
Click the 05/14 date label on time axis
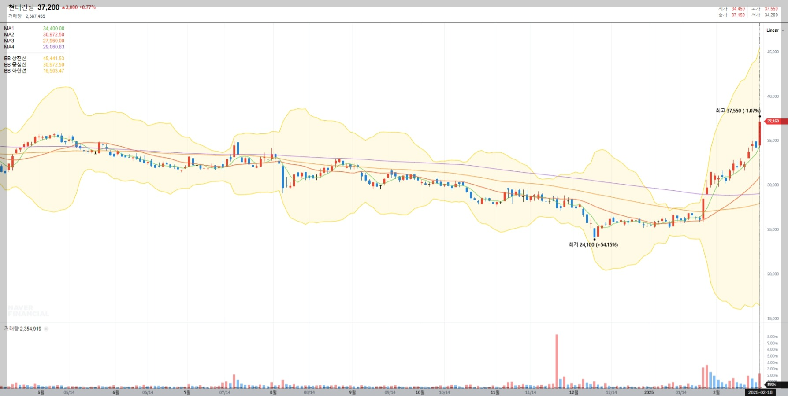pos(69,393)
